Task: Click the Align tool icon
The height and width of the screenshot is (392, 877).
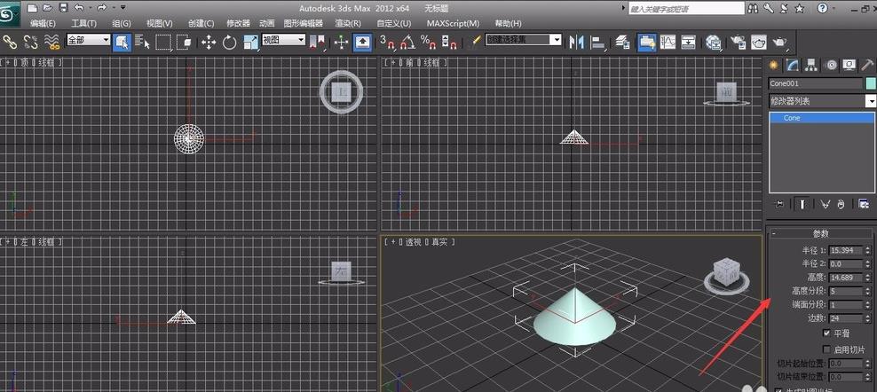Action: pos(598,42)
